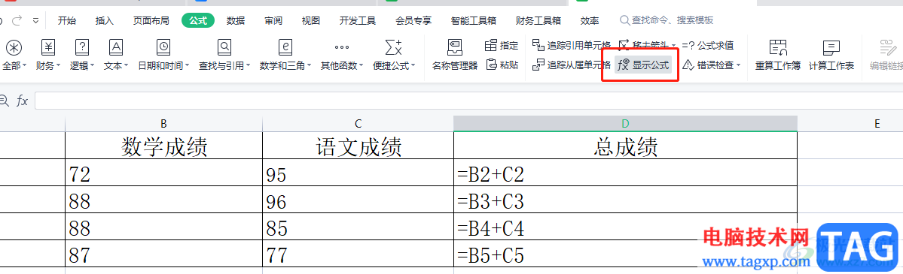This screenshot has width=903, height=274.
Task: Expand the 财务 dropdown arrow
Action: coord(59,66)
